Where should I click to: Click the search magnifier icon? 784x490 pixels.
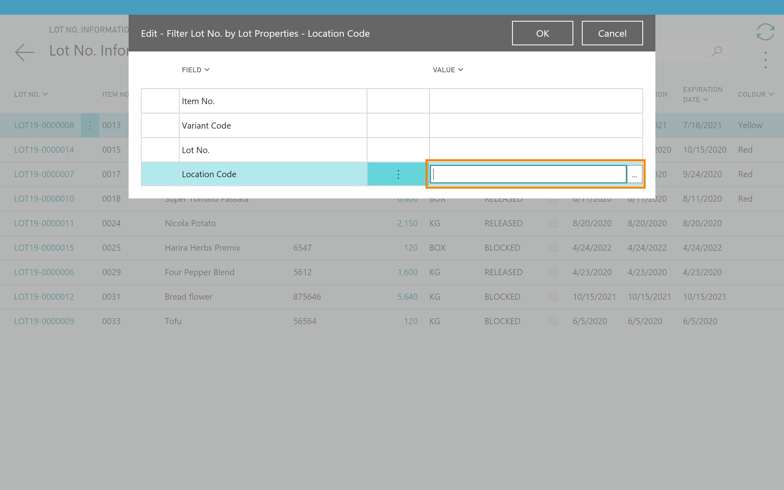[717, 51]
